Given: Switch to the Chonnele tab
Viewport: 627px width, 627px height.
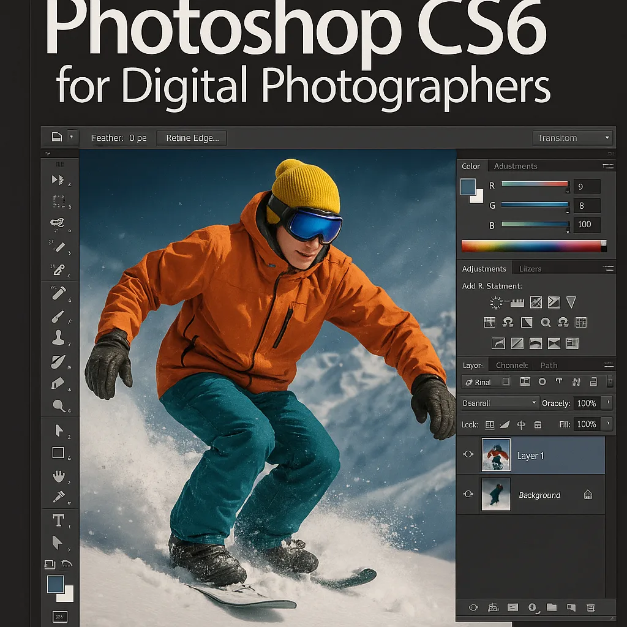Looking at the screenshot, I should (x=512, y=365).
